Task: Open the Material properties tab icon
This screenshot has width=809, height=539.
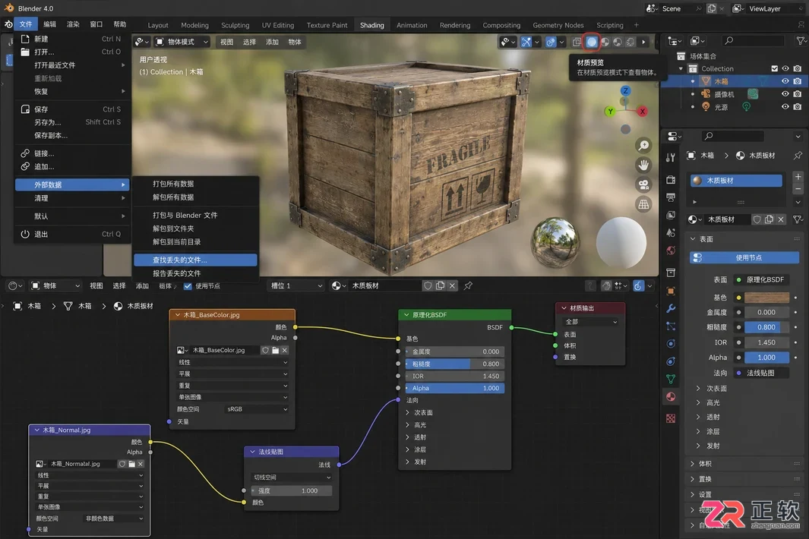Action: click(x=671, y=396)
